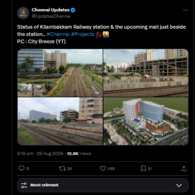Open the reply sort filter icon
Screen dimensions: 195x195
point(24,185)
